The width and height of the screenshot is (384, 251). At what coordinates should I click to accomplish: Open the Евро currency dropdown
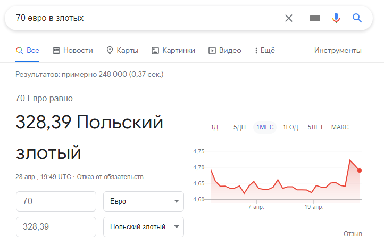click(144, 201)
